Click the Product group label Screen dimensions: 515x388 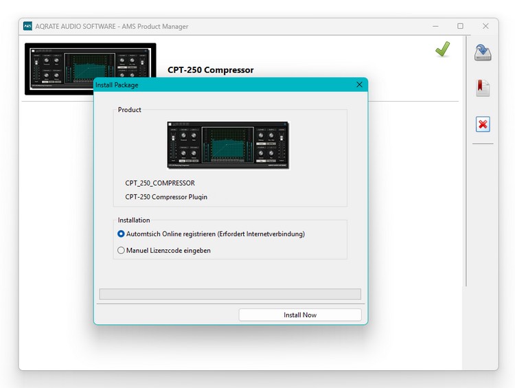click(129, 110)
